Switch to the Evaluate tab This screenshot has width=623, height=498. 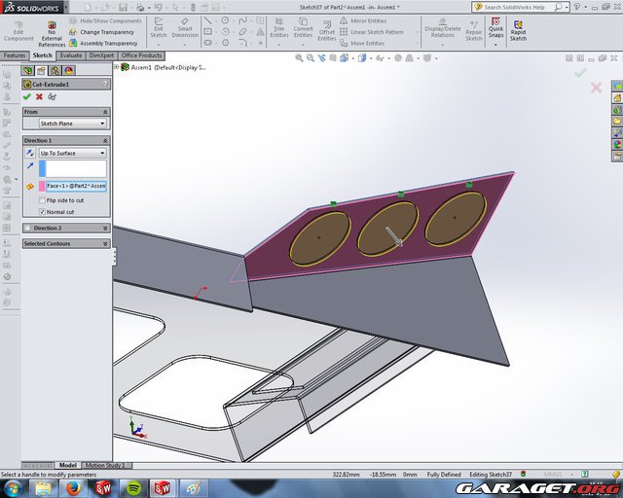pos(71,55)
